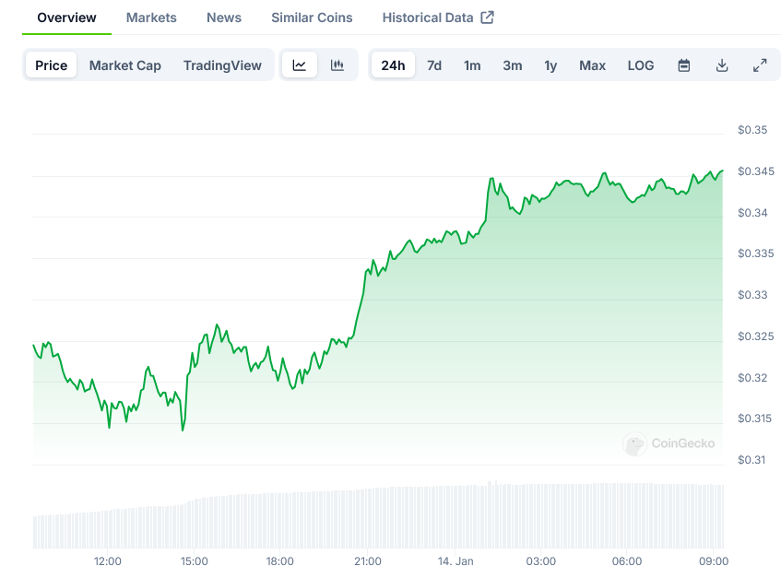The width and height of the screenshot is (781, 578).
Task: Set the time range to 1y
Action: coord(550,65)
